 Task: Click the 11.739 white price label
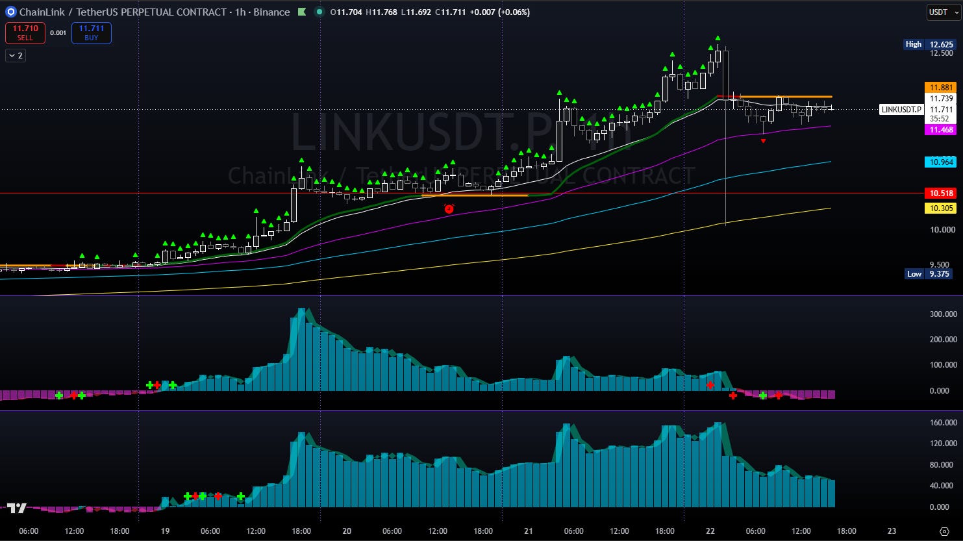pos(941,99)
